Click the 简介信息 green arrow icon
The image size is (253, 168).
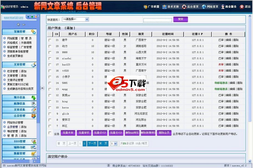pyautogui.click(x=33, y=97)
